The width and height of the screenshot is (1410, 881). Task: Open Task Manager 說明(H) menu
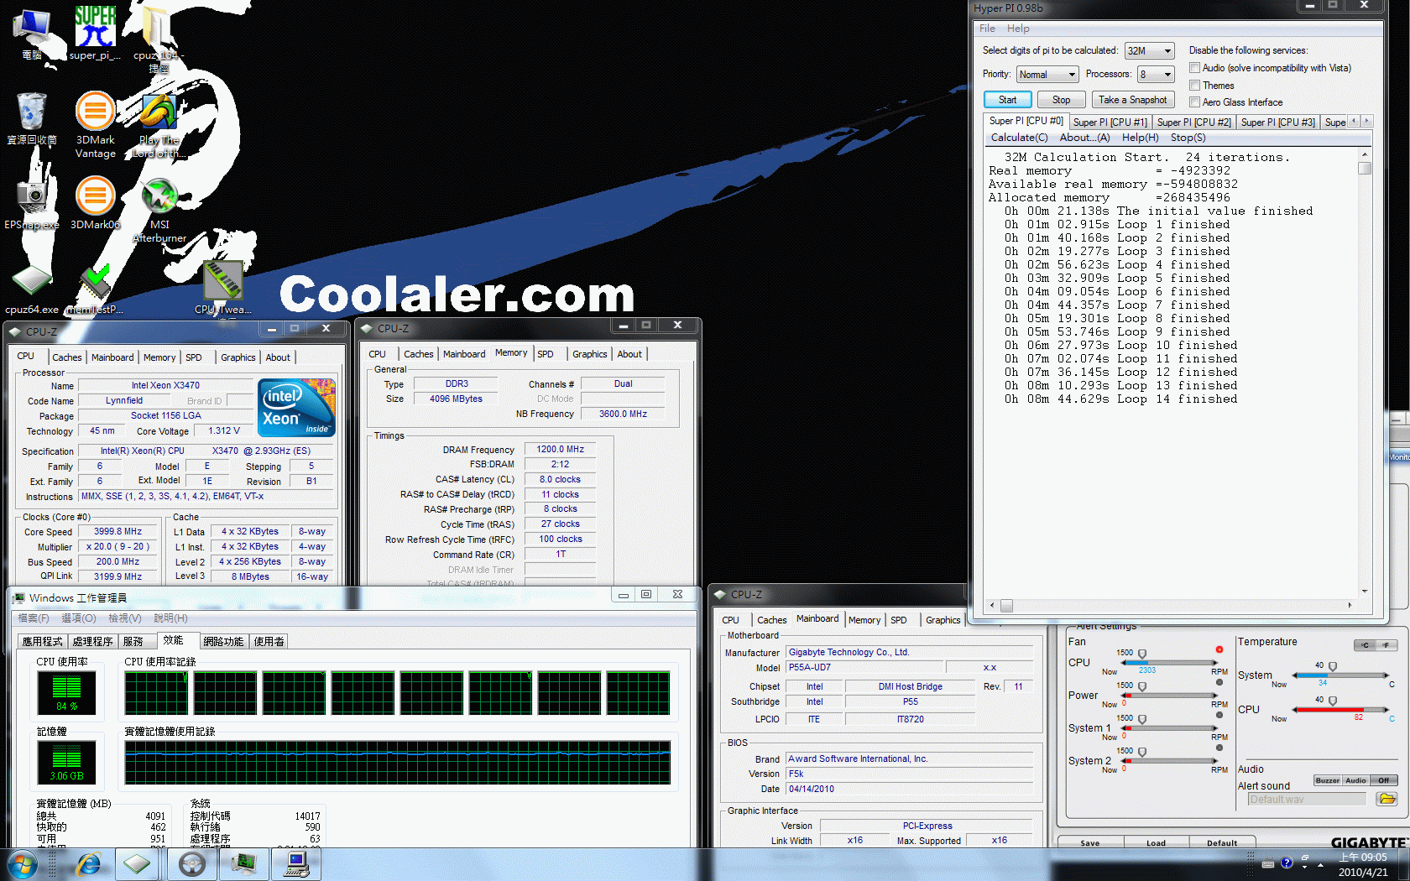[x=170, y=618]
